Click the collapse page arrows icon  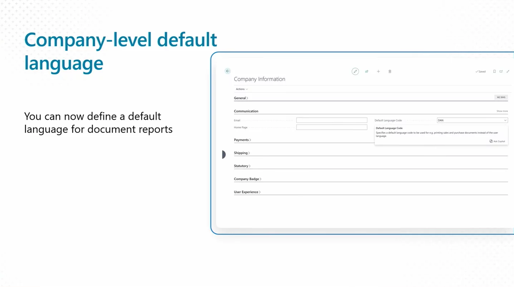[x=508, y=71]
